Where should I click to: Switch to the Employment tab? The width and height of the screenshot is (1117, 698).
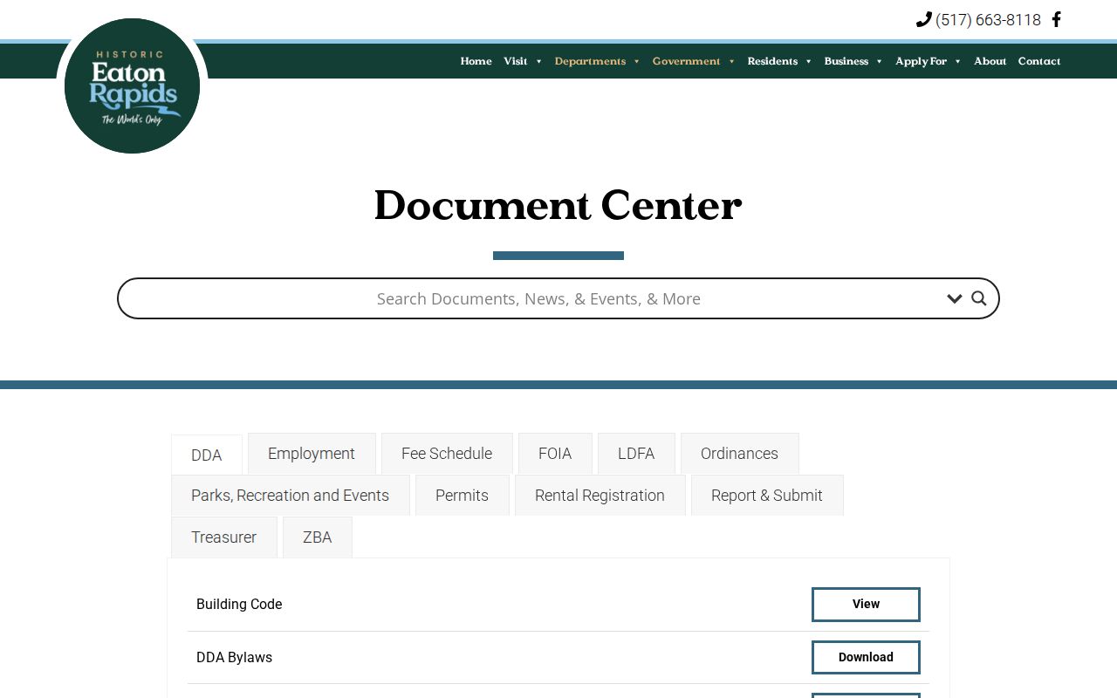(x=312, y=454)
